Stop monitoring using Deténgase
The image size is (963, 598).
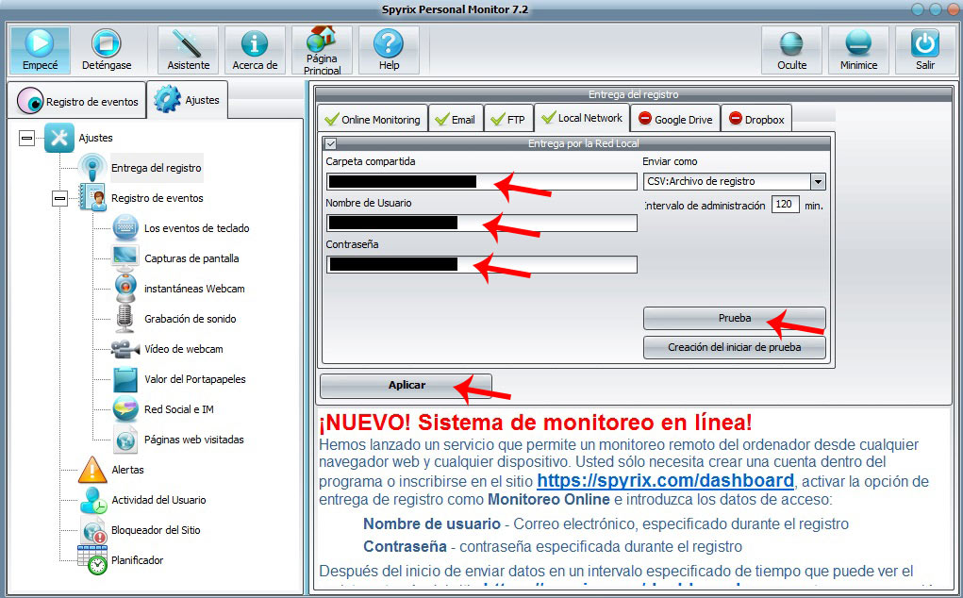(107, 50)
